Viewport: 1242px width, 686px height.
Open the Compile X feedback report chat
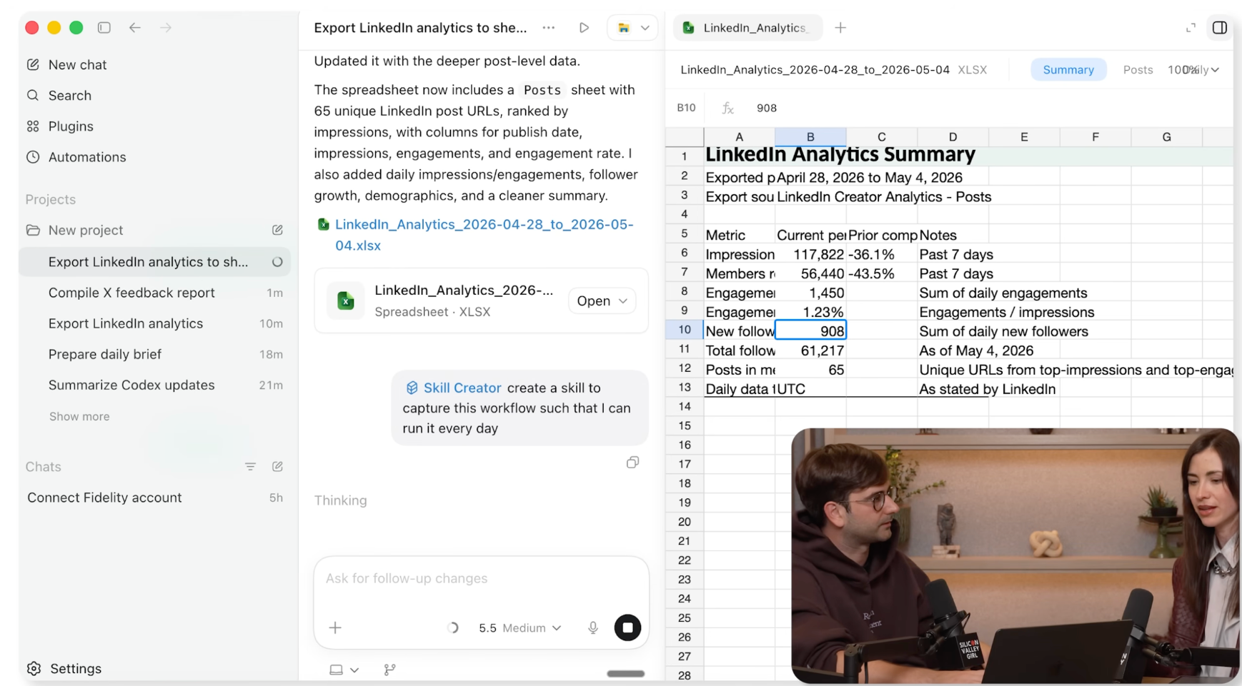point(155,293)
